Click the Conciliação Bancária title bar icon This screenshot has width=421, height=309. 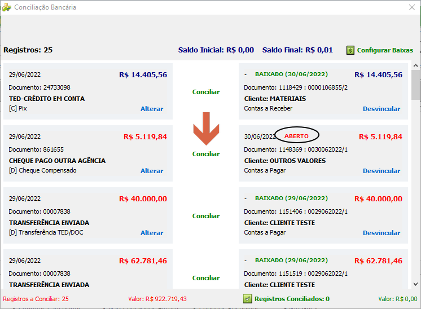[x=7, y=7]
